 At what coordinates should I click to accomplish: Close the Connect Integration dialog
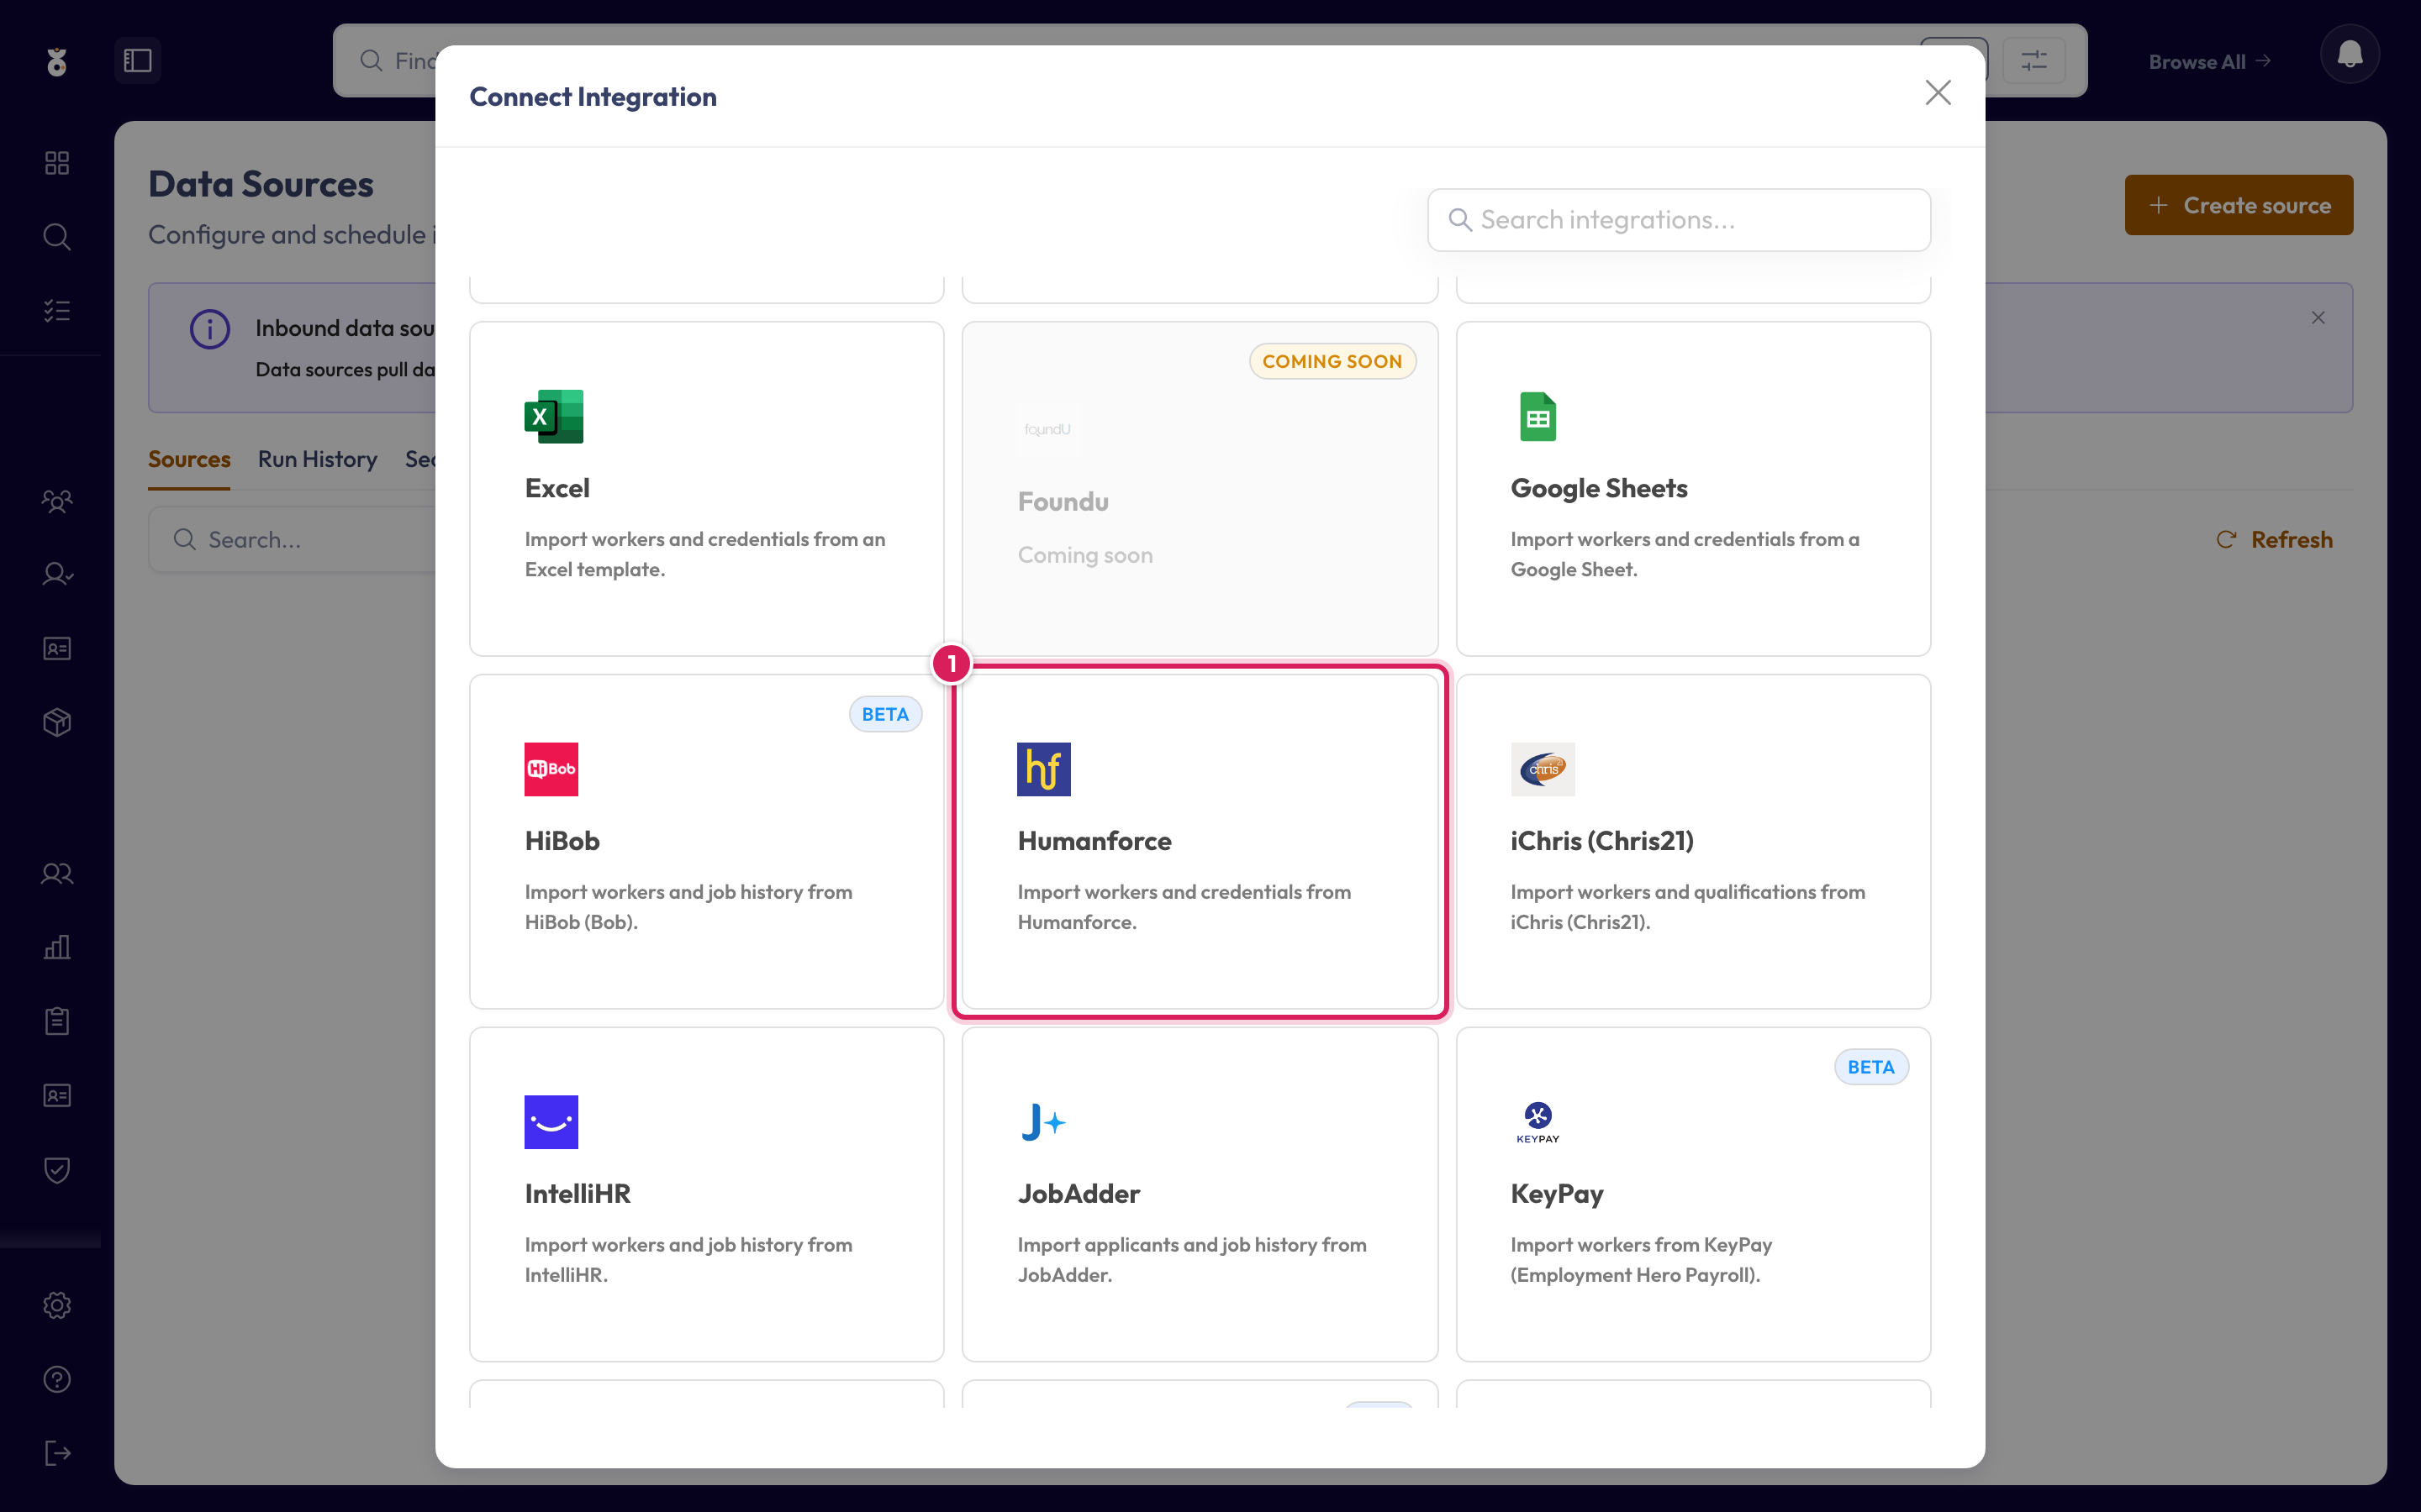1938,93
